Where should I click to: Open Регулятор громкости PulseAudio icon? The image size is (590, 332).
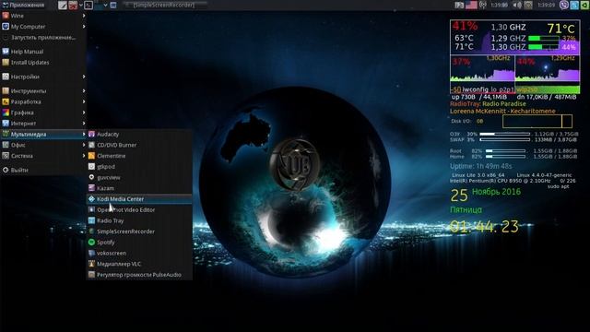pyautogui.click(x=91, y=275)
